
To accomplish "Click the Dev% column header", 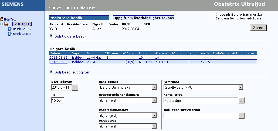I will [x=204, y=53].
